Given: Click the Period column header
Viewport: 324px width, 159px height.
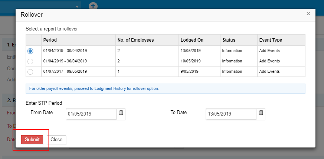Looking at the screenshot, I should pyautogui.click(x=50, y=40).
